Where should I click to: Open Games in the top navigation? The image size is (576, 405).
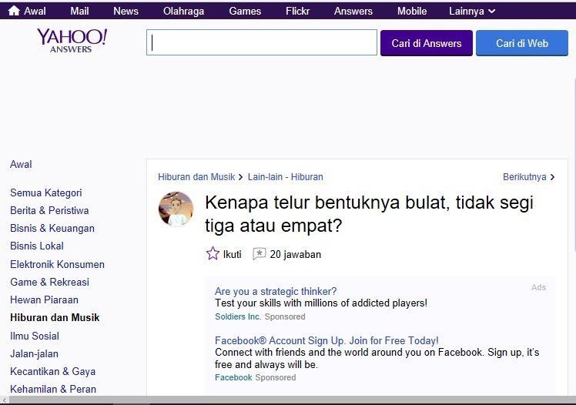point(245,11)
